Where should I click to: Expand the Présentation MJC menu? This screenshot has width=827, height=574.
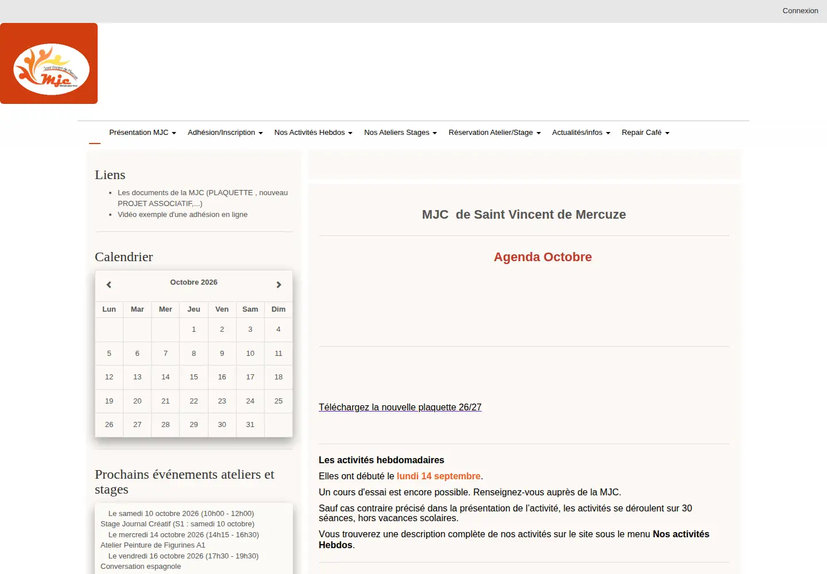pos(142,133)
